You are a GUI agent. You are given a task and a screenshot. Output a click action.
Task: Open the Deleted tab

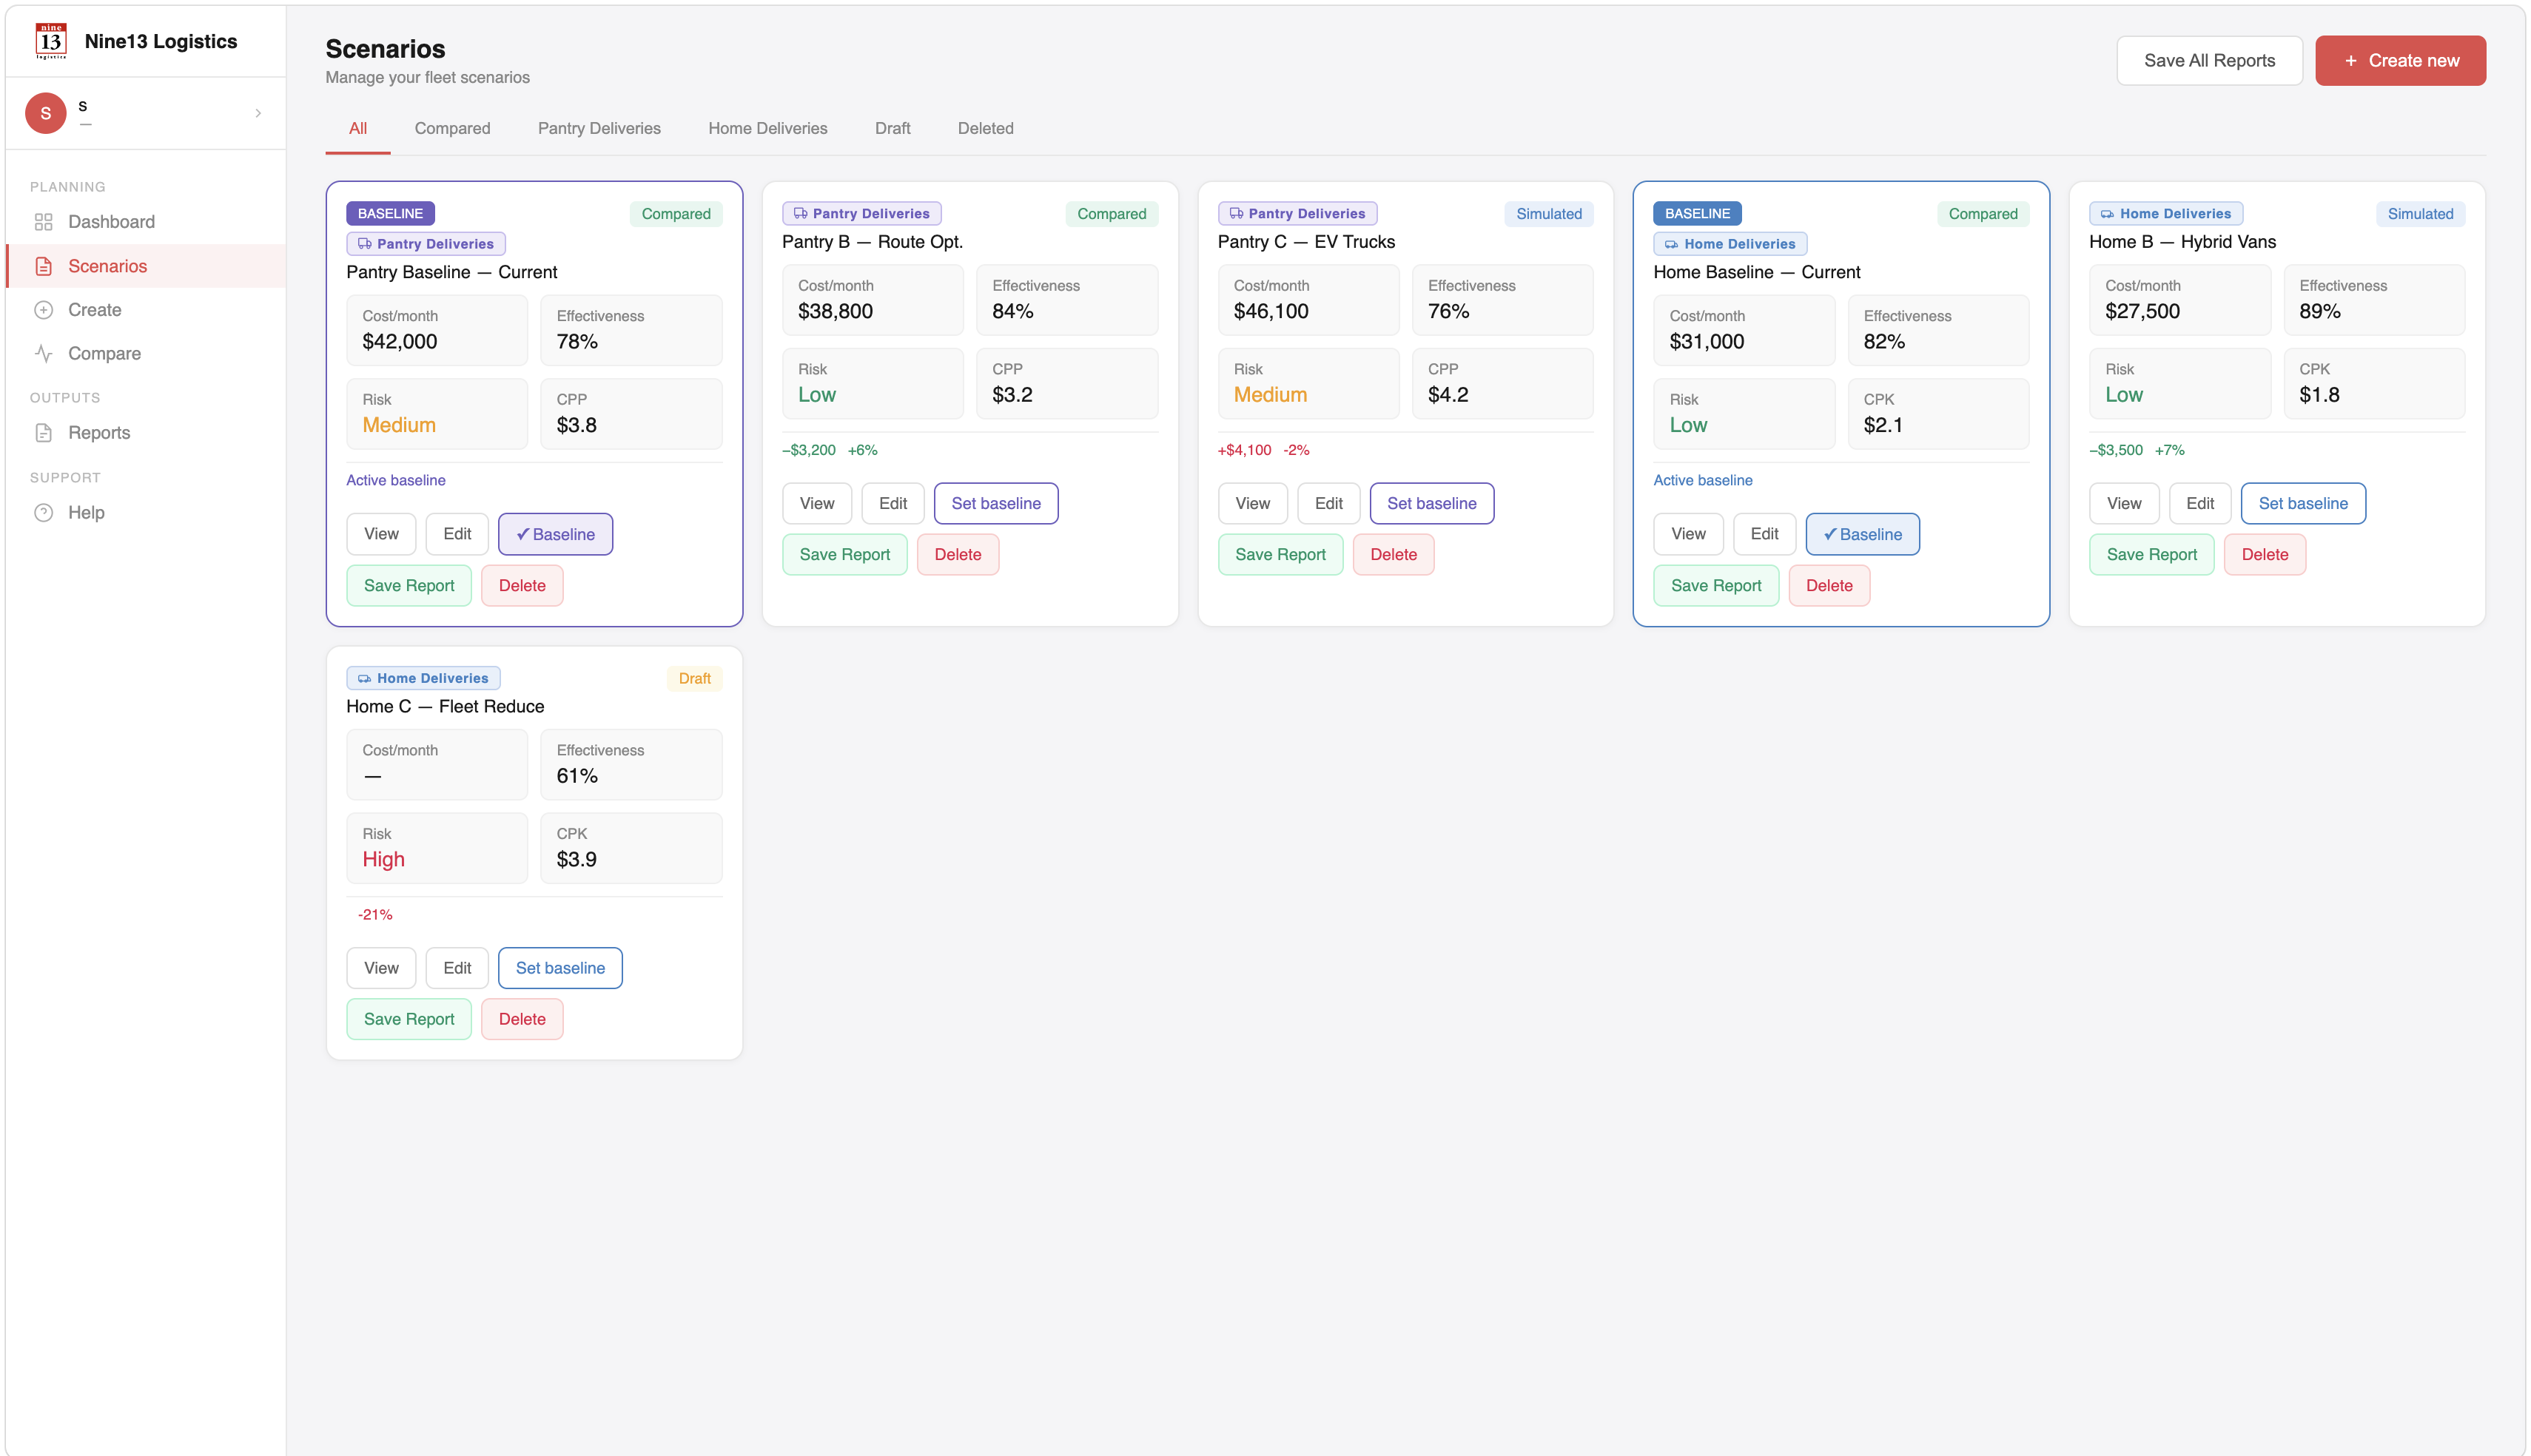point(985,128)
